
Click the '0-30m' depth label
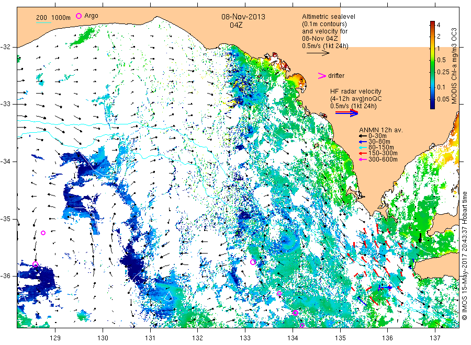click(377, 136)
